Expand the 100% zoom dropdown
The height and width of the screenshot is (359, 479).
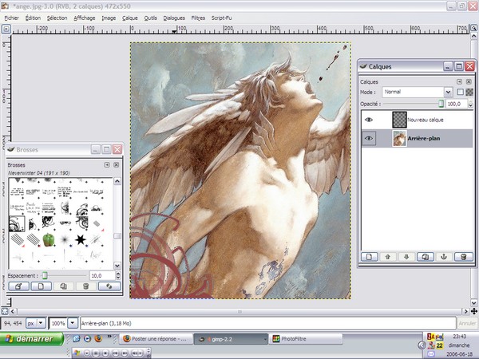point(73,323)
